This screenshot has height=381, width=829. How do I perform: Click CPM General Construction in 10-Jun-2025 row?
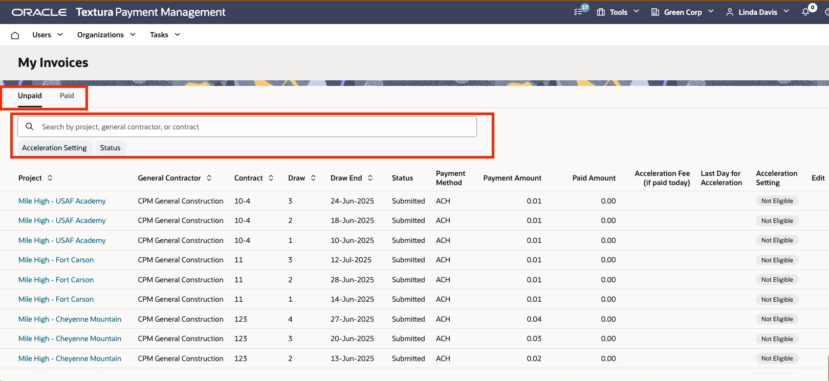(x=181, y=240)
